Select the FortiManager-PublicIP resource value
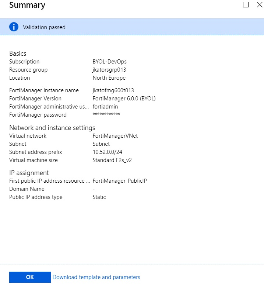This screenshot has height=289, width=264. [x=120, y=181]
